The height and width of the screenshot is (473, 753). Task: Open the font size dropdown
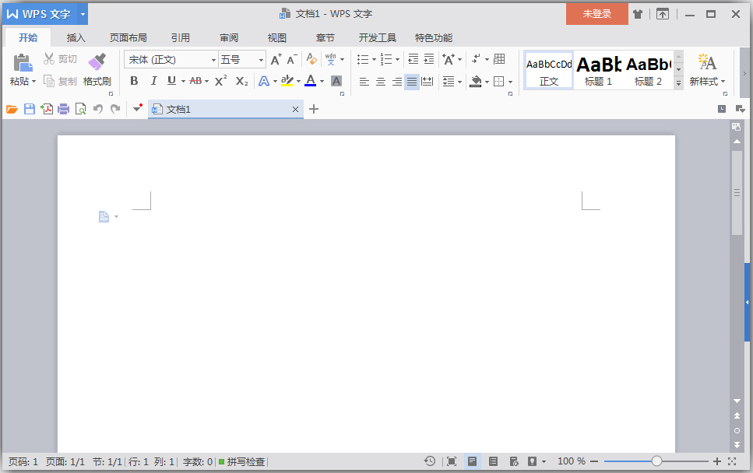tap(259, 59)
